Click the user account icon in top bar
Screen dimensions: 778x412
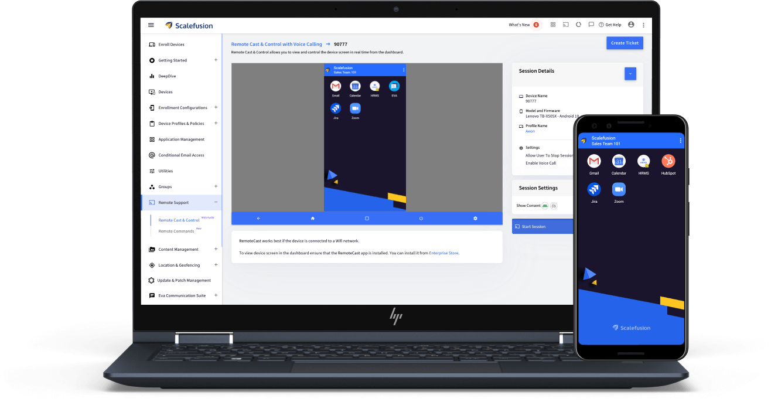631,25
